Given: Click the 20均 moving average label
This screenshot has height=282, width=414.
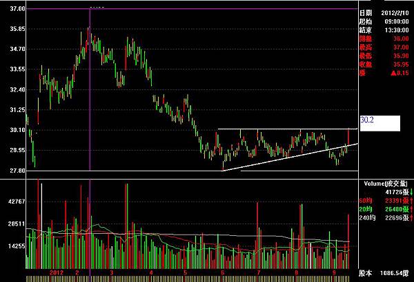Looking at the screenshot, I should tap(366, 209).
